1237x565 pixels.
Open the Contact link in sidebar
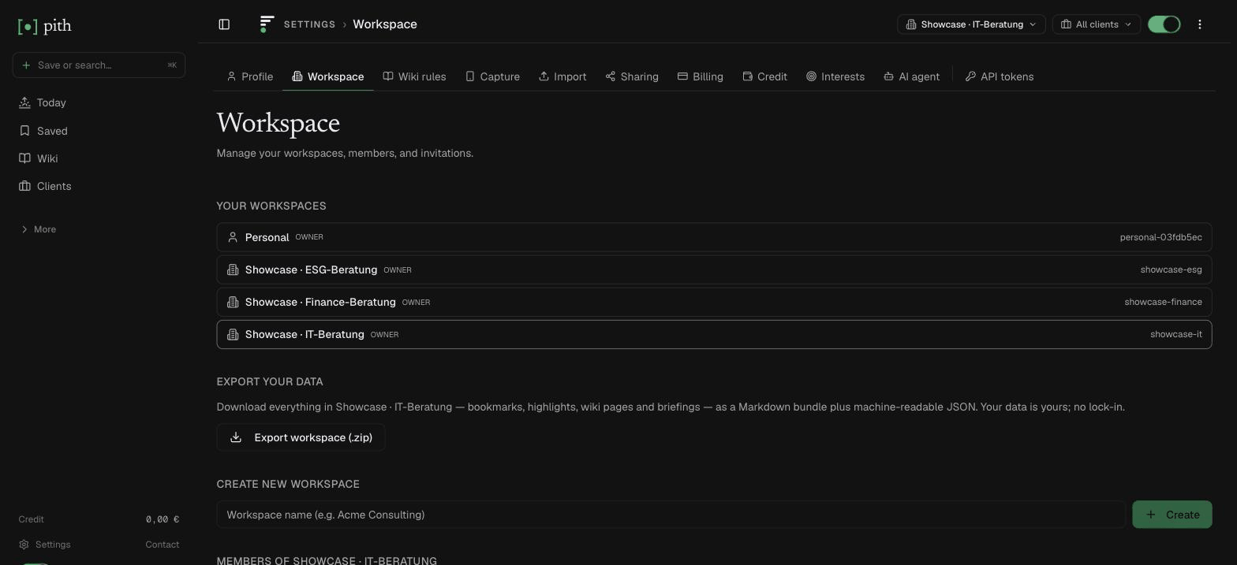coord(162,545)
